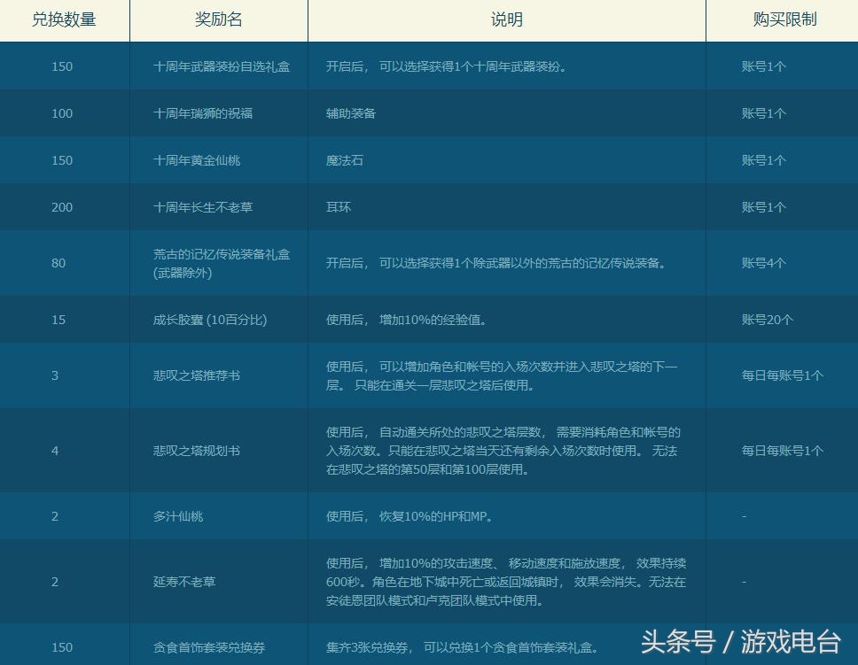Select reward 贪食首饰套装兑换券

209,647
